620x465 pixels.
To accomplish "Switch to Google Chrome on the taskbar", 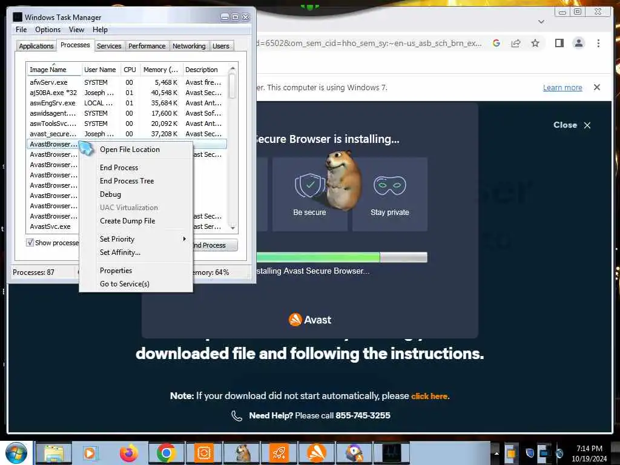I will coord(166,453).
